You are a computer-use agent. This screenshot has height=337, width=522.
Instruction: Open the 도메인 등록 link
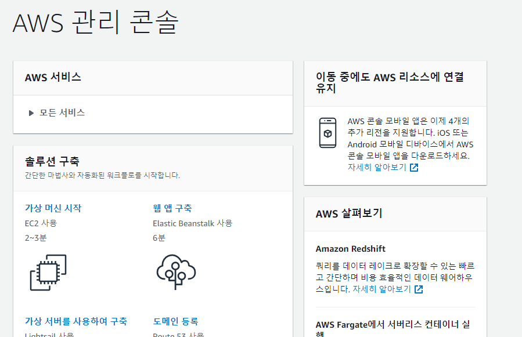pos(175,321)
